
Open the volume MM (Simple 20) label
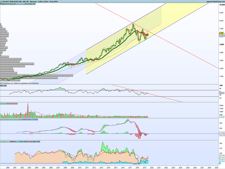[x=12, y=103]
